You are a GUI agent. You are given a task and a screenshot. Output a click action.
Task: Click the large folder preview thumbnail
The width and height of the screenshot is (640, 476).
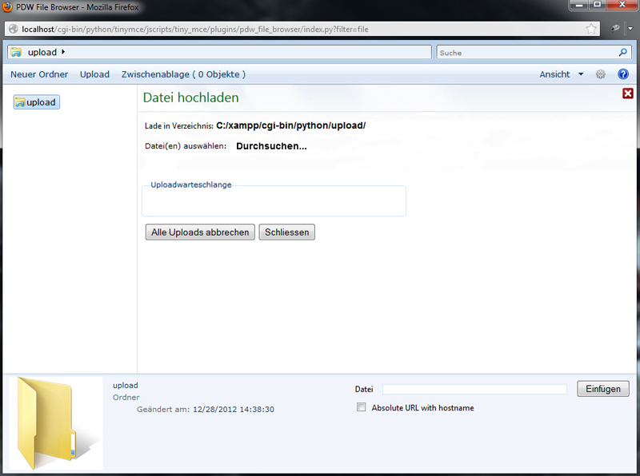[56, 423]
